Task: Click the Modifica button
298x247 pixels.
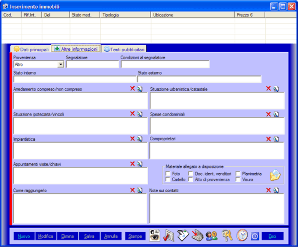Action: click(46, 236)
